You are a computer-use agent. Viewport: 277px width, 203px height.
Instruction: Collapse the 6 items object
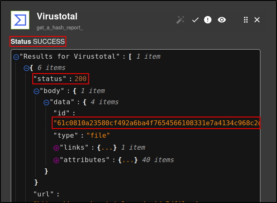pos(26,68)
